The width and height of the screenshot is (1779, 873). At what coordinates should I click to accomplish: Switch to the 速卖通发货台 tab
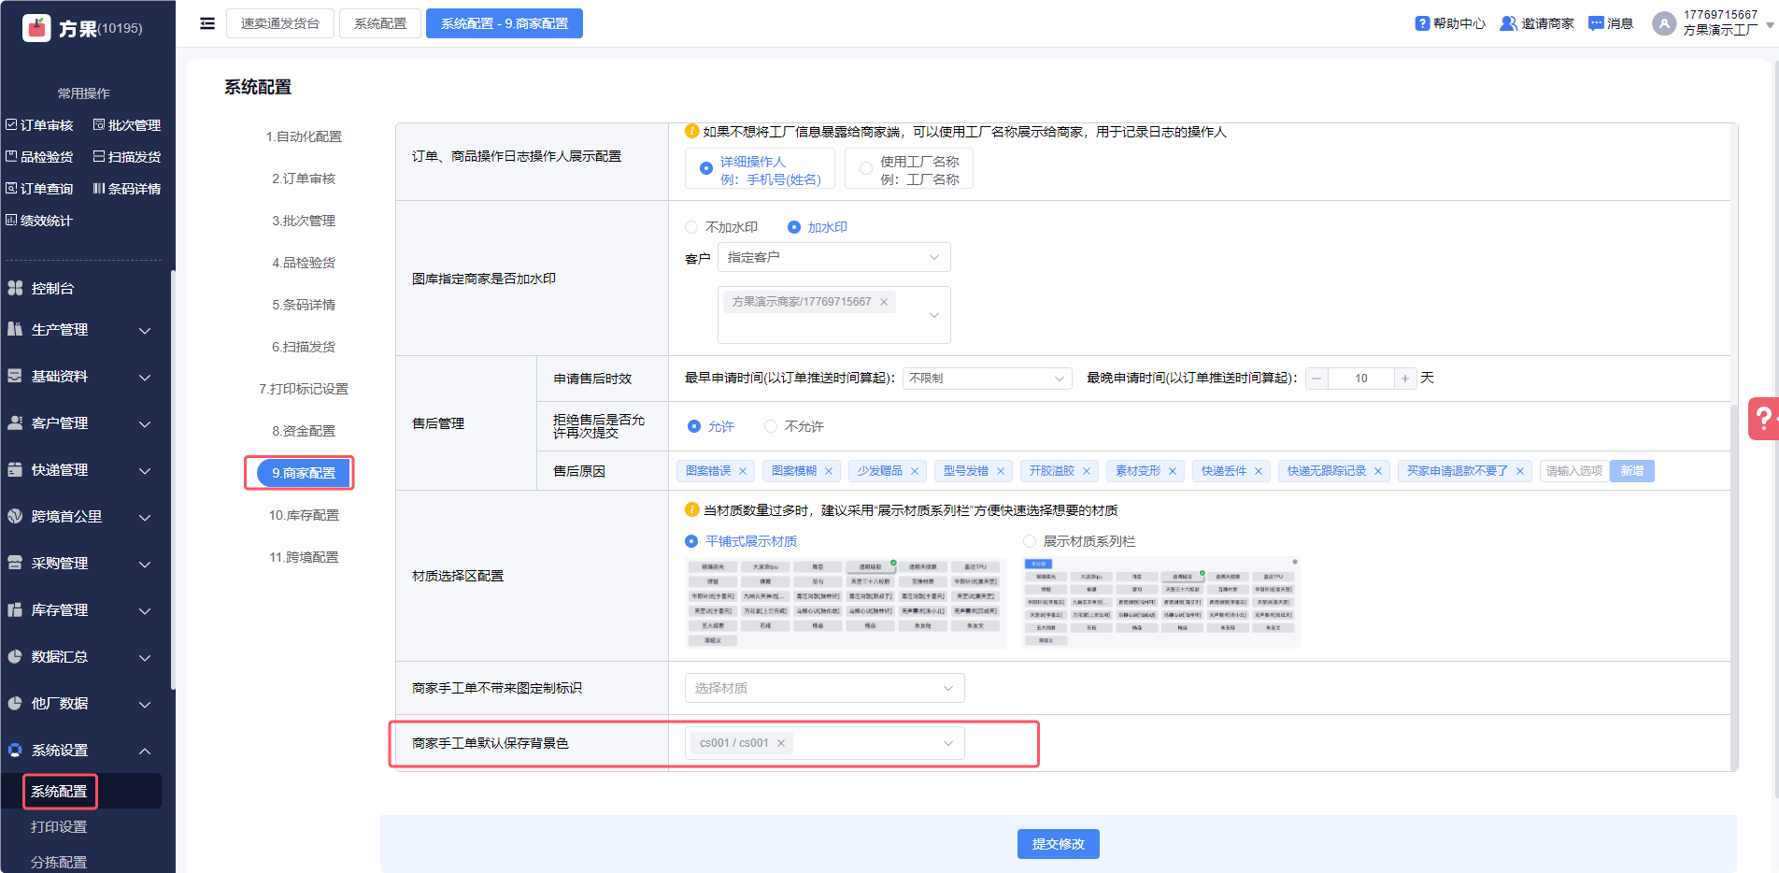point(279,23)
